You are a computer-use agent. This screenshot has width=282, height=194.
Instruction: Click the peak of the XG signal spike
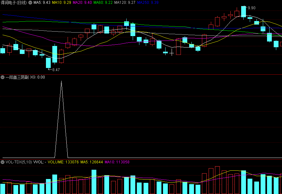click(x=61, y=81)
